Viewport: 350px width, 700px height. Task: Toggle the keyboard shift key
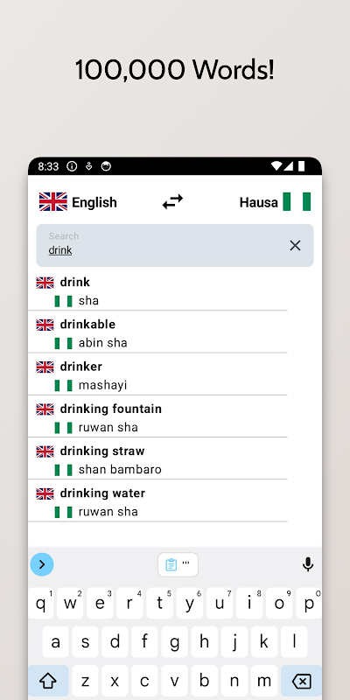pyautogui.click(x=48, y=681)
